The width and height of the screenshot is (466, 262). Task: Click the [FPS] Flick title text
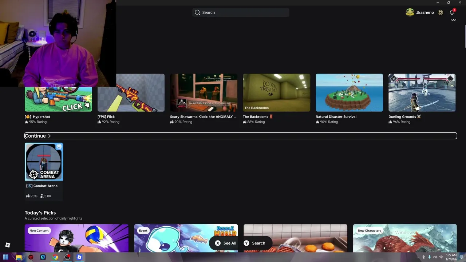pyautogui.click(x=106, y=117)
